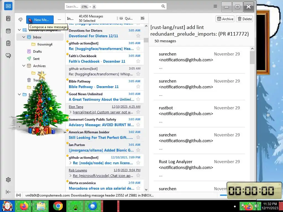Image resolution: width=283 pixels, height=212 pixels.
Task: Star the Somerset County advisory message
Action: (x=138, y=124)
